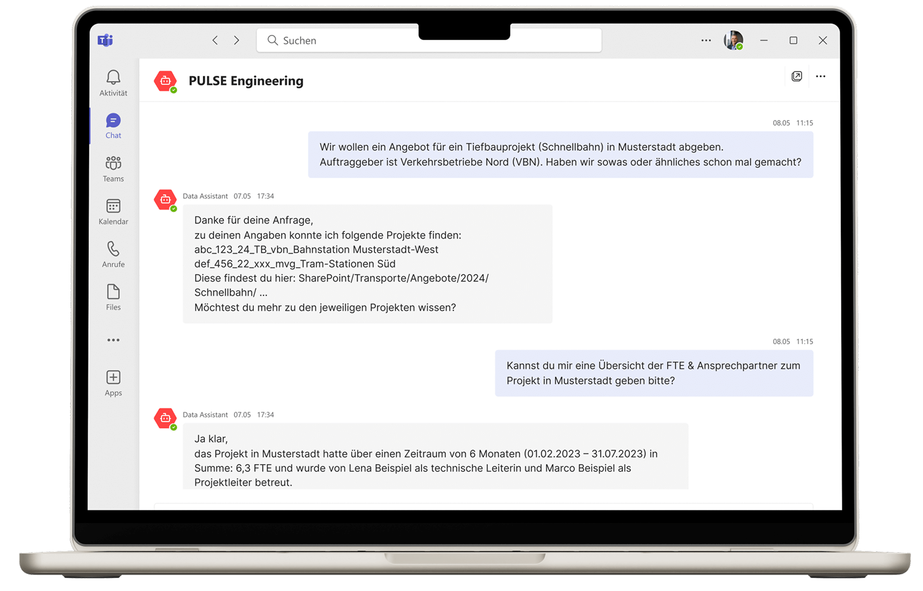Open the Apps panel

click(x=113, y=382)
